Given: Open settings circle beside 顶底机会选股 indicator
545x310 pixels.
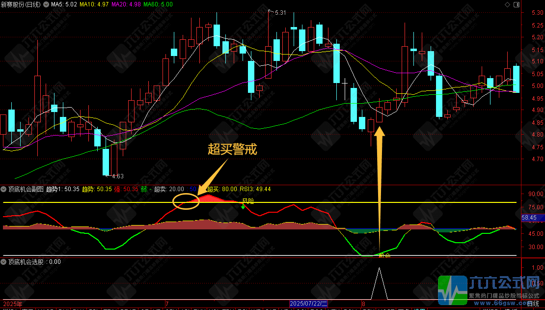Looking at the screenshot, I should 4,262.
